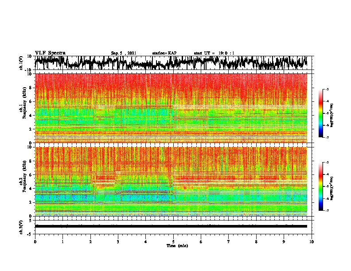Click the time axis tick label "8"
This screenshot has height=271, width=351.
256,242
